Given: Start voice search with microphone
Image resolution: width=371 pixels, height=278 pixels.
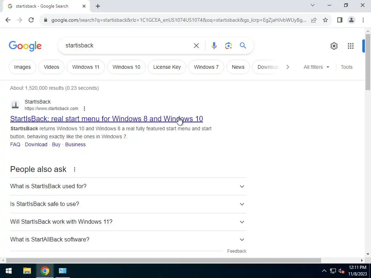Looking at the screenshot, I should [214, 46].
